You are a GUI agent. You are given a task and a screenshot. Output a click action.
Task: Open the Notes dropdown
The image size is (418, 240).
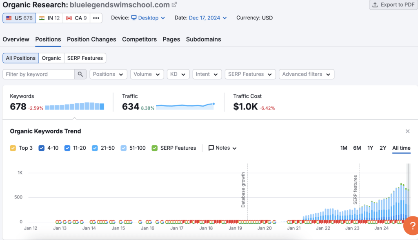[x=222, y=148]
